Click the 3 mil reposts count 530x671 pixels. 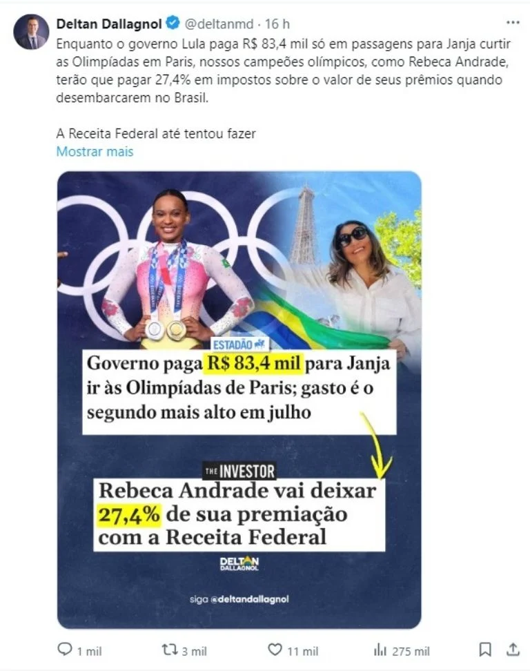click(x=194, y=651)
